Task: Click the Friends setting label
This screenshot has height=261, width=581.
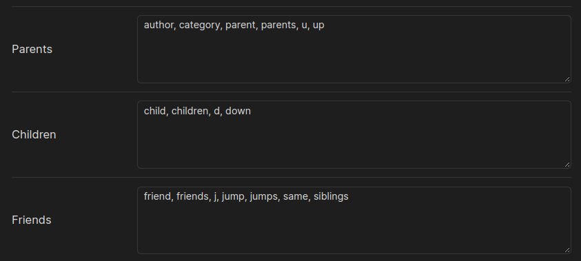Action: 32,220
